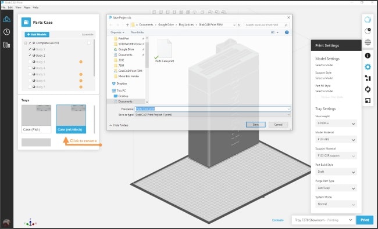Image resolution: width=378 pixels, height=229 pixels.
Task: Open the user avatar at sidebar bottom
Action: click(x=6, y=223)
